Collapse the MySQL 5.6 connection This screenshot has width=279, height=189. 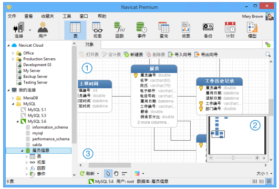coord(17,121)
